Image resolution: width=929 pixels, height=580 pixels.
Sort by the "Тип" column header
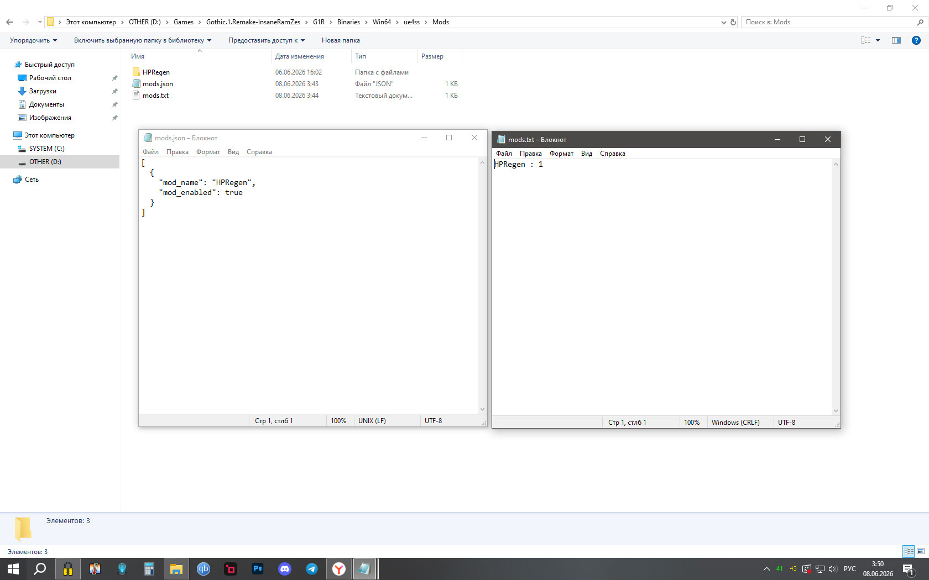pyautogui.click(x=384, y=56)
